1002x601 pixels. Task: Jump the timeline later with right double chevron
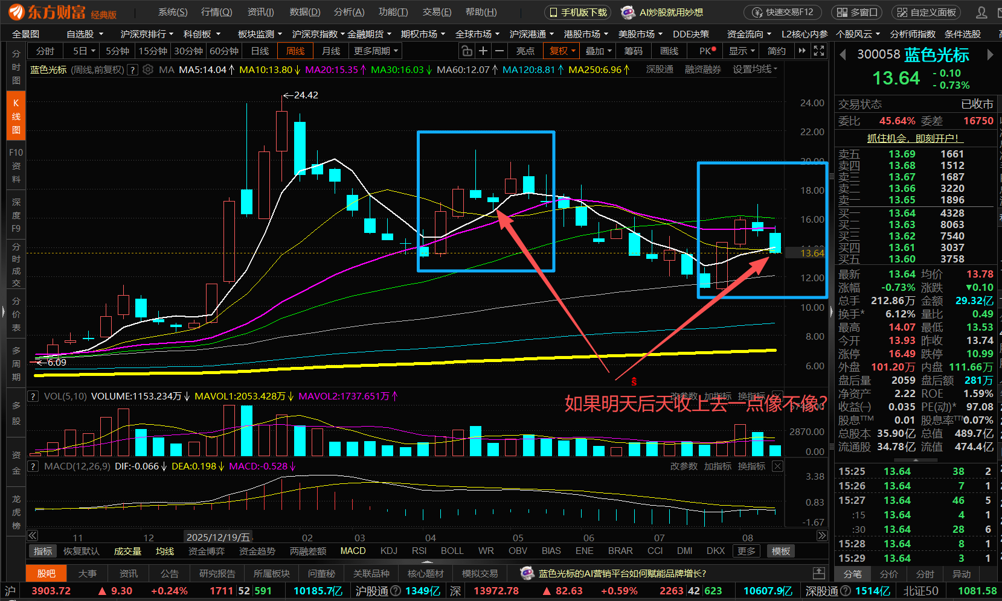tap(822, 536)
